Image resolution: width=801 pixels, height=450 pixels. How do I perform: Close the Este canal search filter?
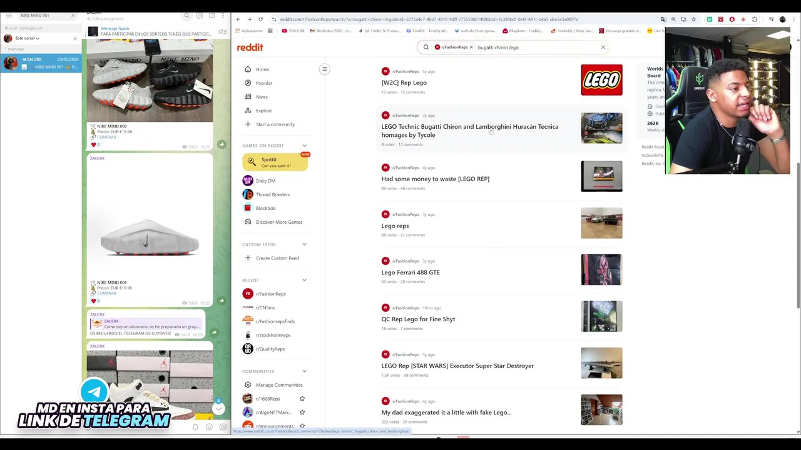(75, 38)
